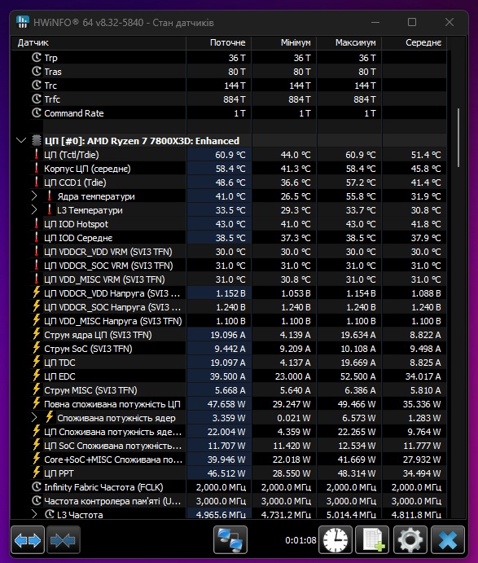Expand the Ядра температури subtree
The width and height of the screenshot is (478, 563).
tap(34, 196)
